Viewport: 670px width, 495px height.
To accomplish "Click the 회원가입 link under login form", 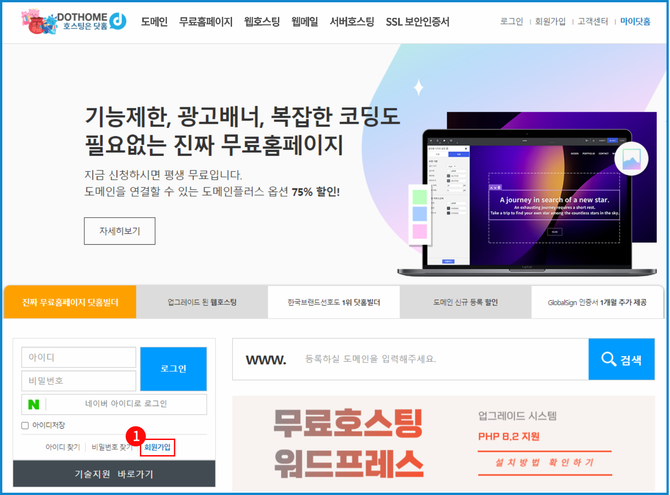I will [157, 447].
